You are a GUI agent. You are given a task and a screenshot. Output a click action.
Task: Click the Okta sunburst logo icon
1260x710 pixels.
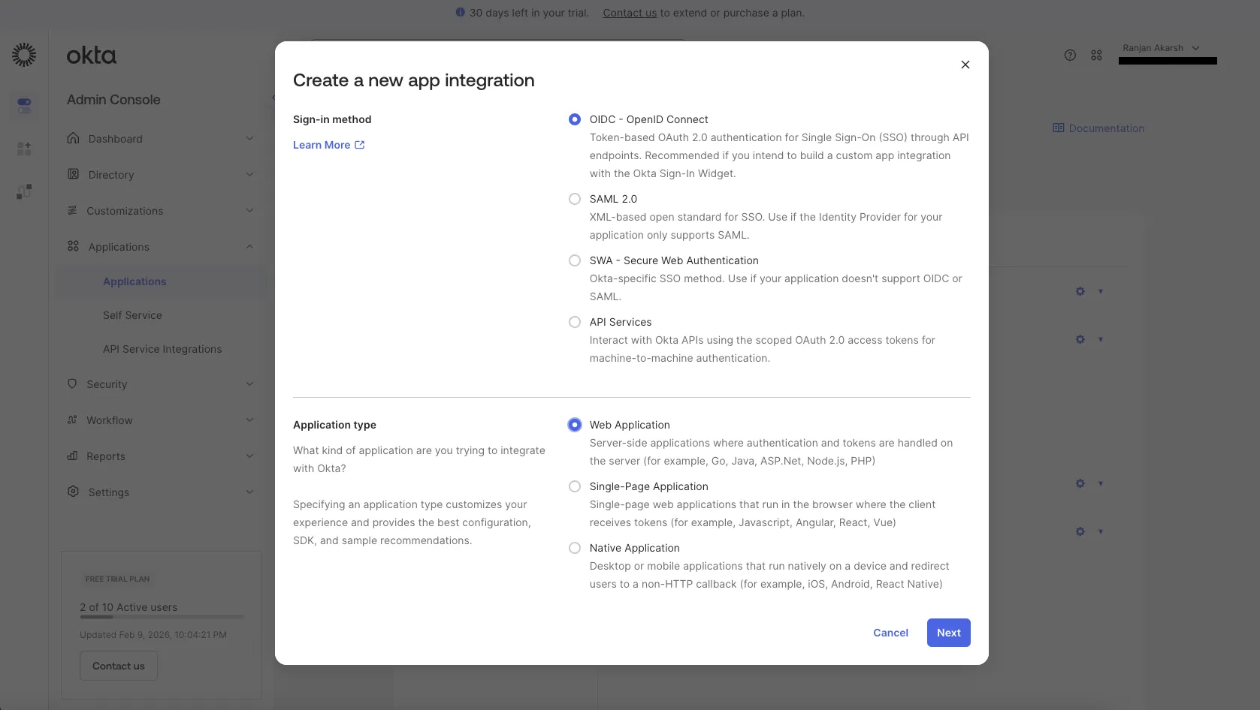pyautogui.click(x=24, y=55)
